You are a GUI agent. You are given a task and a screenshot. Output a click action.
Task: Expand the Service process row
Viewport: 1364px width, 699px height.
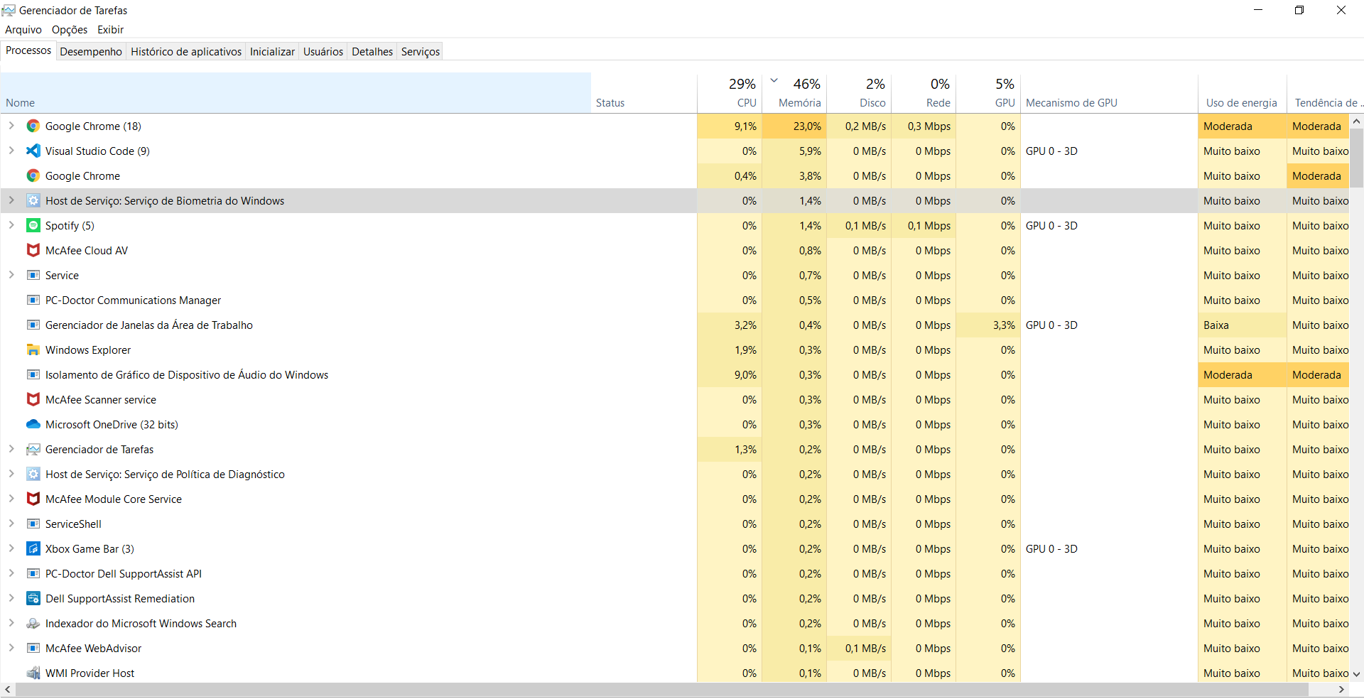pyautogui.click(x=11, y=275)
